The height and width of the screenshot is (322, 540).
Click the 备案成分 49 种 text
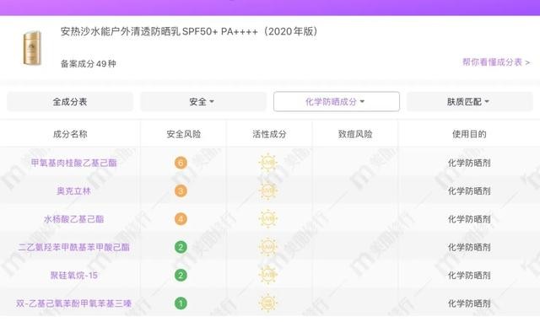click(89, 64)
